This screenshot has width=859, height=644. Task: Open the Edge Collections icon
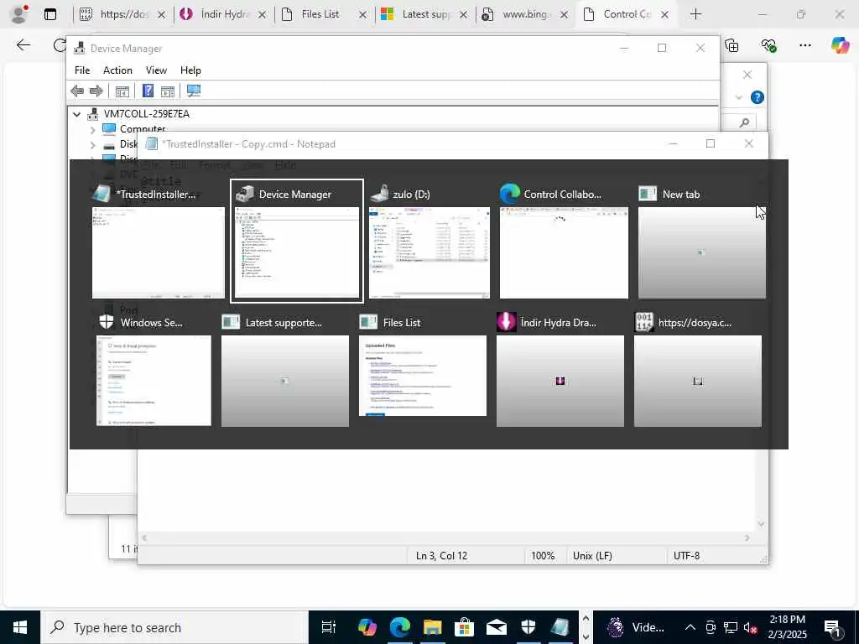pyautogui.click(x=731, y=45)
